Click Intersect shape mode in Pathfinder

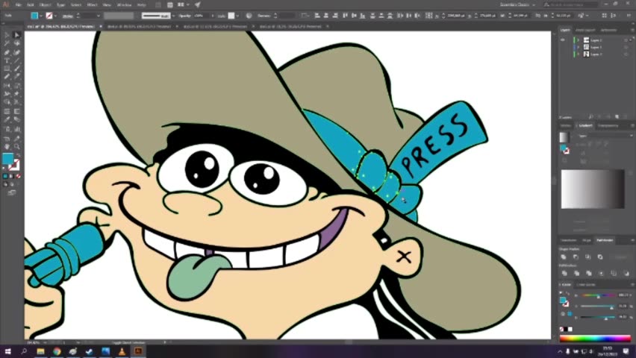pos(587,257)
